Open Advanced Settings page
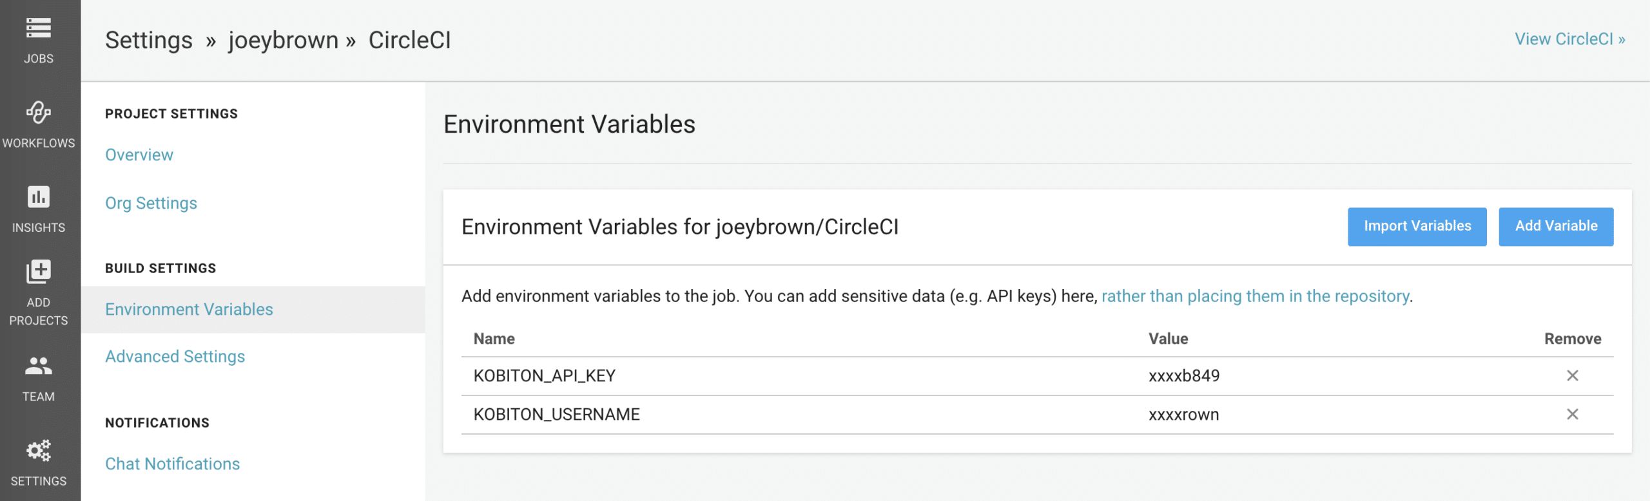Viewport: 1650px width, 501px height. coord(175,357)
